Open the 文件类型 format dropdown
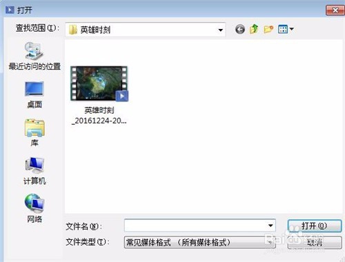The width and height of the screenshot is (345, 262). 199,242
